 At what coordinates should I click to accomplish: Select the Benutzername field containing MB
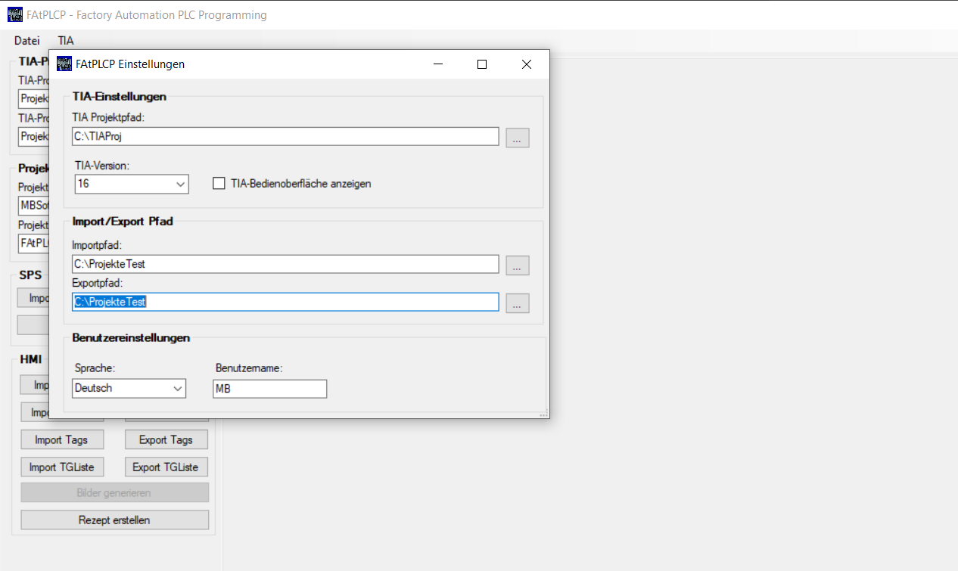point(270,389)
